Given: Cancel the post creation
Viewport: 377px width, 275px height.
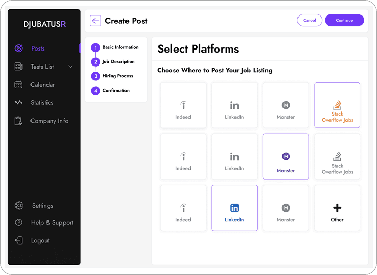Looking at the screenshot, I should 309,20.
